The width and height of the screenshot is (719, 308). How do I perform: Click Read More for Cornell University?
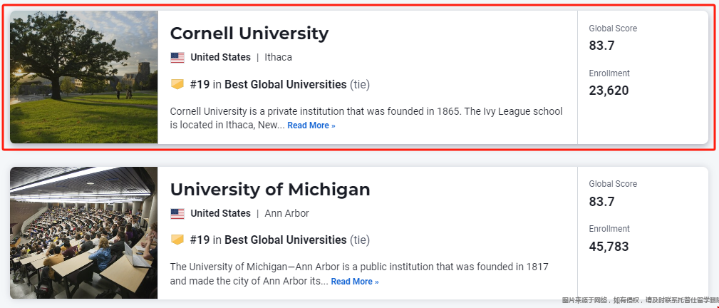[x=311, y=125]
